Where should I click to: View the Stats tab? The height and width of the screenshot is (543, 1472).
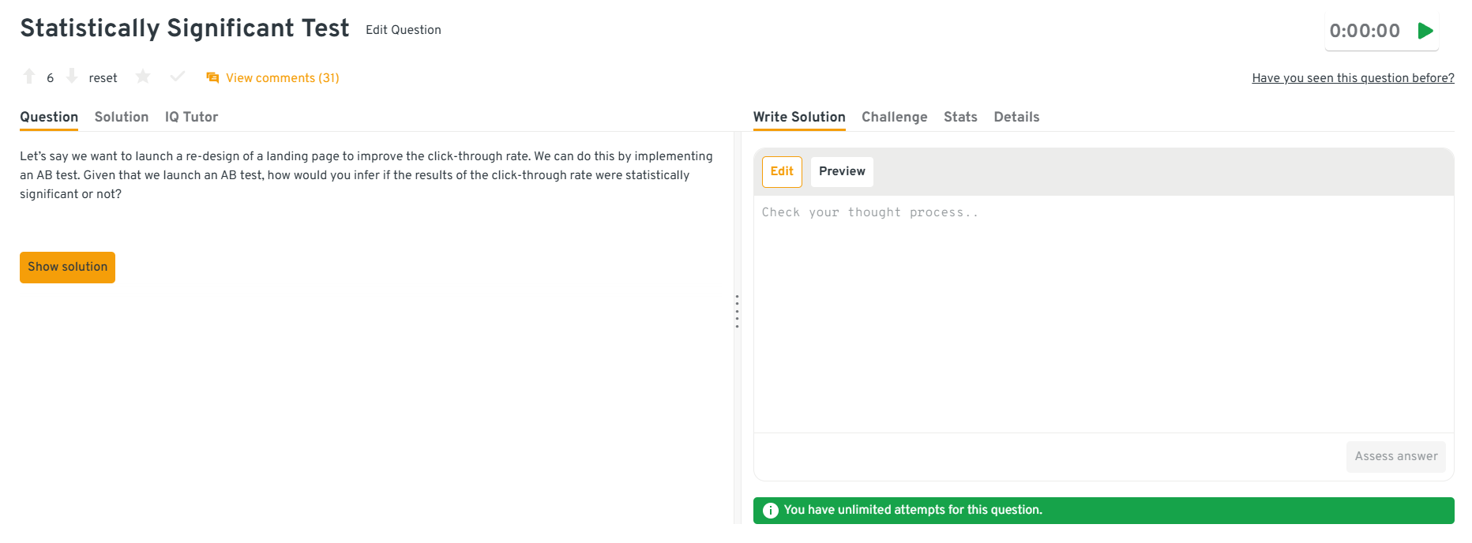[960, 117]
